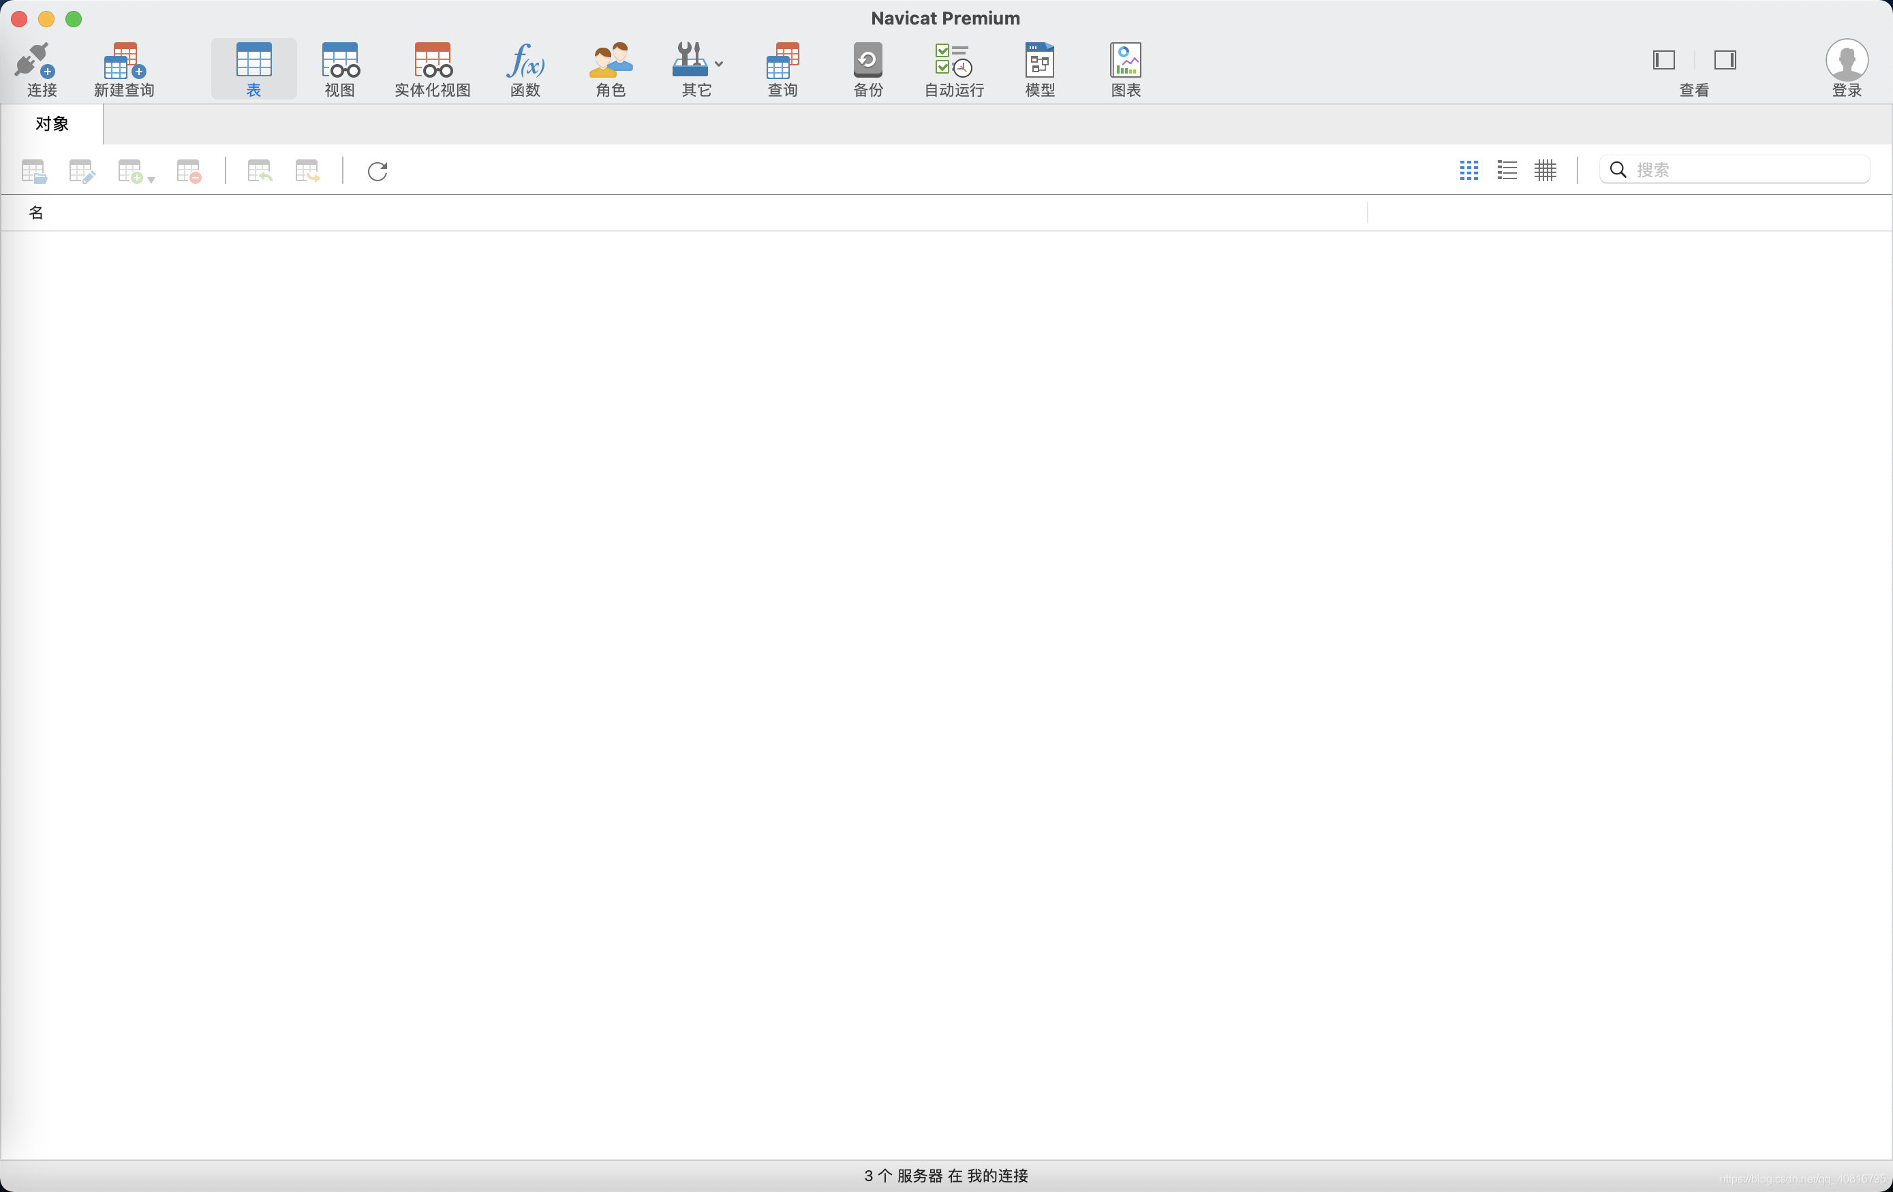This screenshot has width=1893, height=1192.
Task: Click the search magnifier icon
Action: click(1617, 170)
